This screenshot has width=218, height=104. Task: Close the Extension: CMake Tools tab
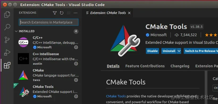pos(129,13)
